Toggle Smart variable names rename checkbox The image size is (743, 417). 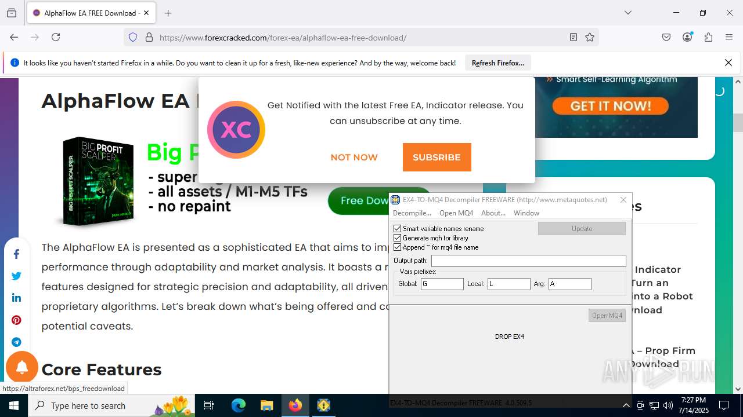(398, 229)
